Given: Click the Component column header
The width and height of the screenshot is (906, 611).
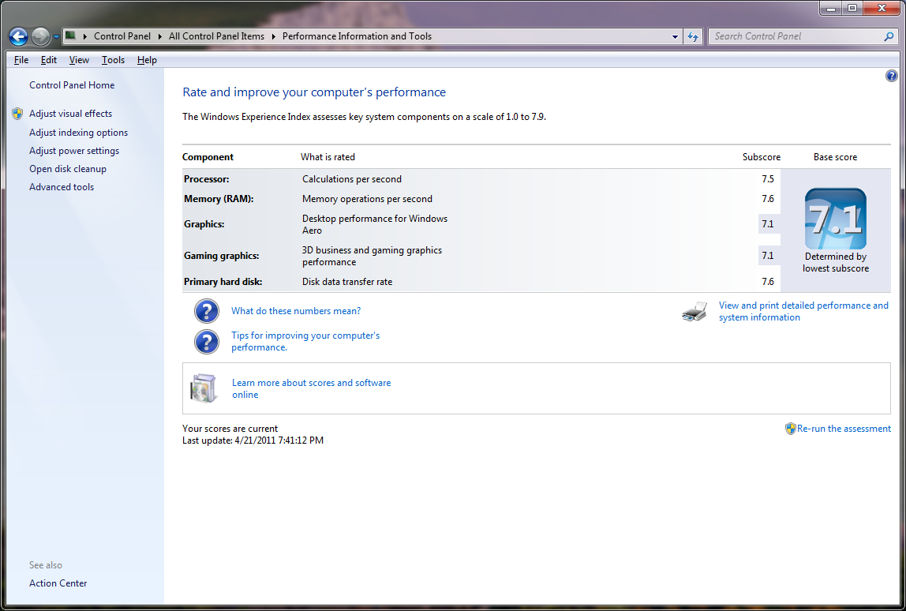Looking at the screenshot, I should 208,157.
